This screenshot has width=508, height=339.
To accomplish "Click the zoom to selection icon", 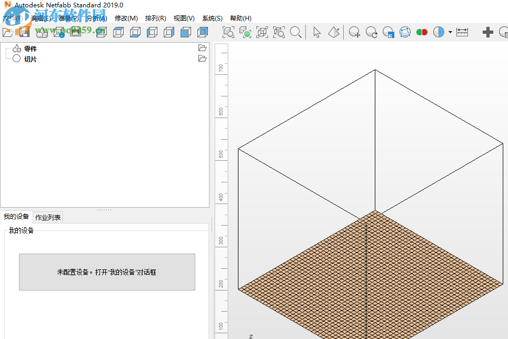I will point(246,32).
